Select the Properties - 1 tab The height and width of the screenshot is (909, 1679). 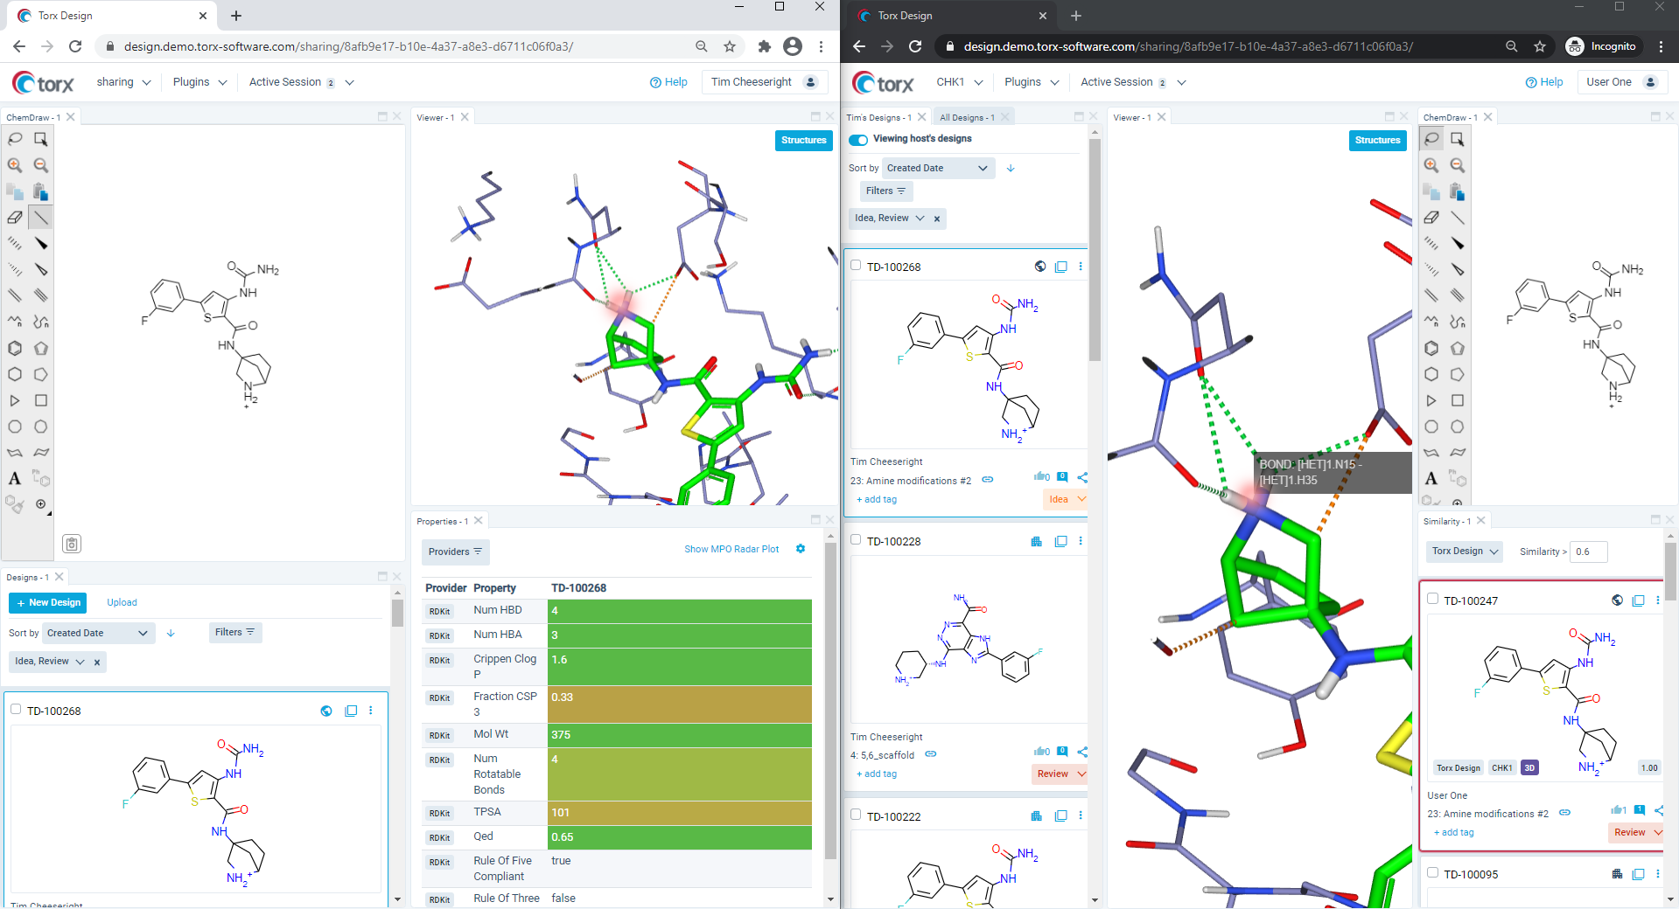[x=442, y=521]
